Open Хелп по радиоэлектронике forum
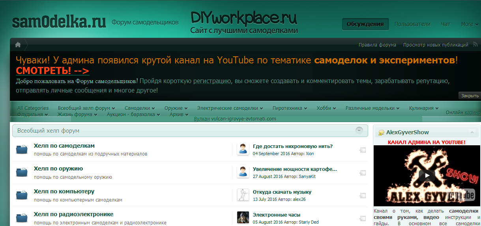 coord(74,214)
